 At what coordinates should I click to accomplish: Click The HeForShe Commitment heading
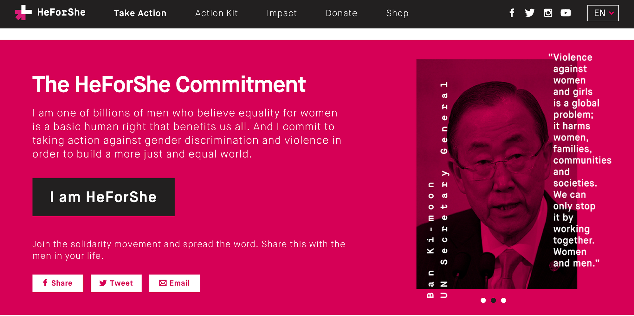(x=169, y=84)
